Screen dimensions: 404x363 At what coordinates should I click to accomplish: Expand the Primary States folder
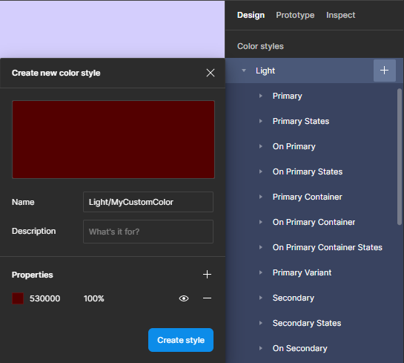point(261,121)
